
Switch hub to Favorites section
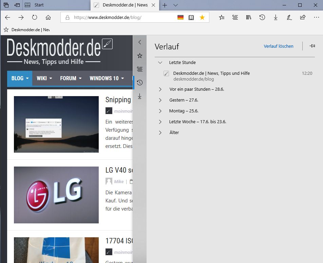pyautogui.click(x=140, y=56)
